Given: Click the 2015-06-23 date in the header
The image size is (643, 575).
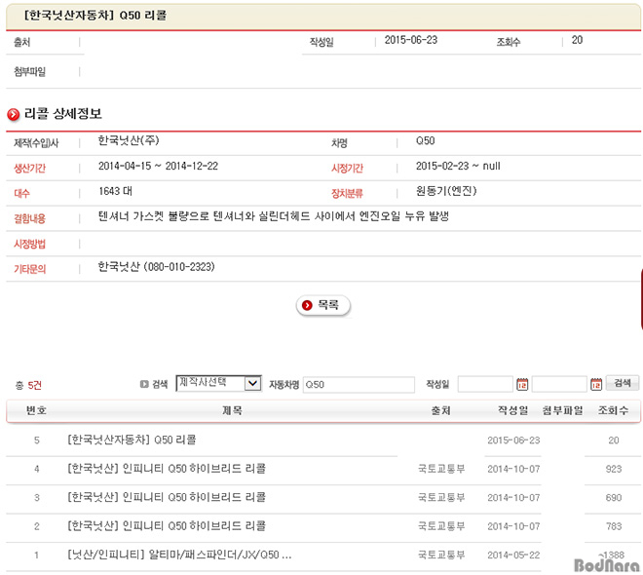Looking at the screenshot, I should point(411,40).
